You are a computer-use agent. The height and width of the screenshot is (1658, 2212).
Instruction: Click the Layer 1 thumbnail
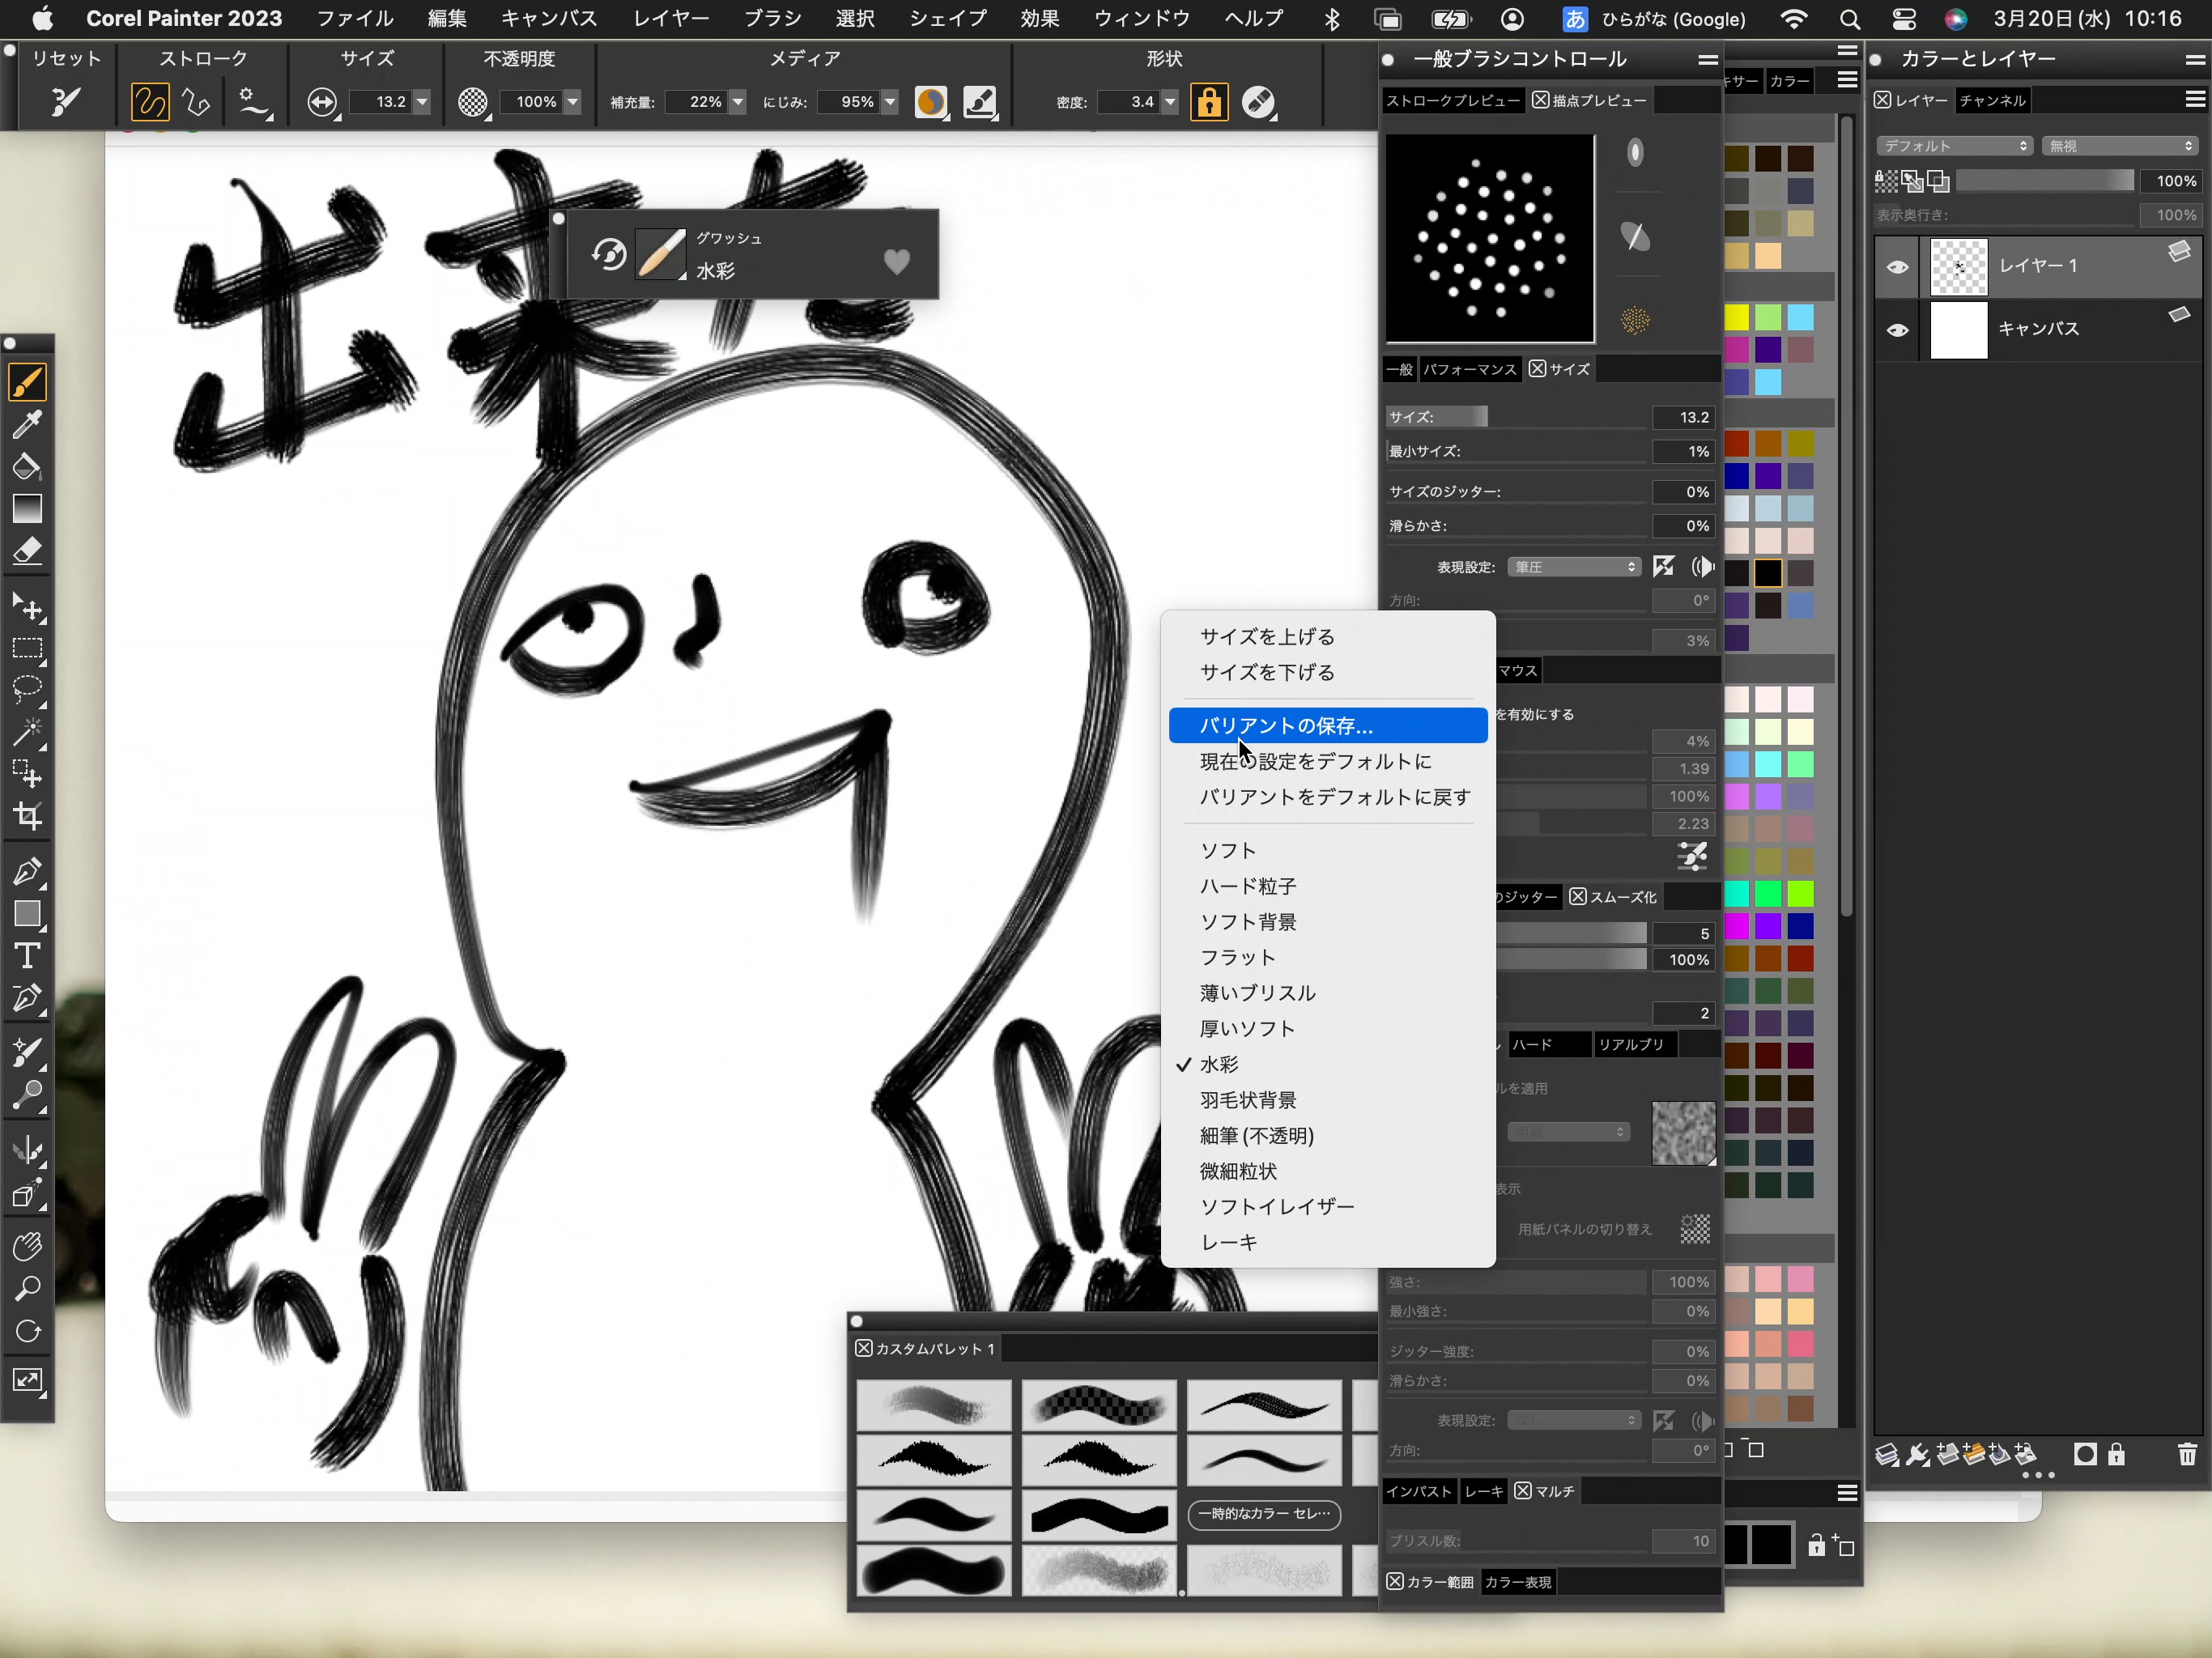1958,267
